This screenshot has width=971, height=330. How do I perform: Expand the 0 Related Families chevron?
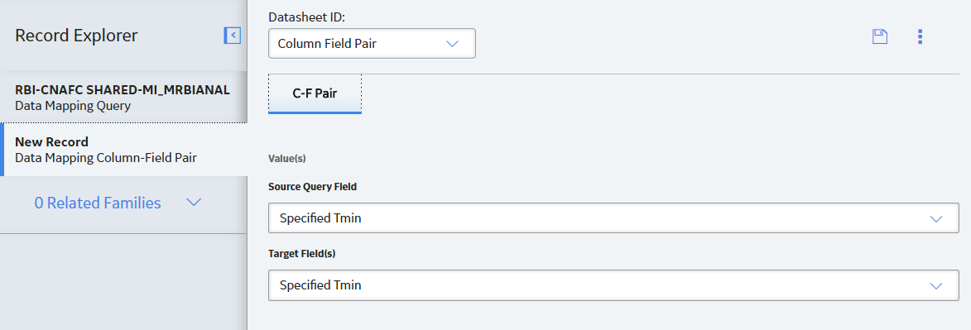click(194, 203)
